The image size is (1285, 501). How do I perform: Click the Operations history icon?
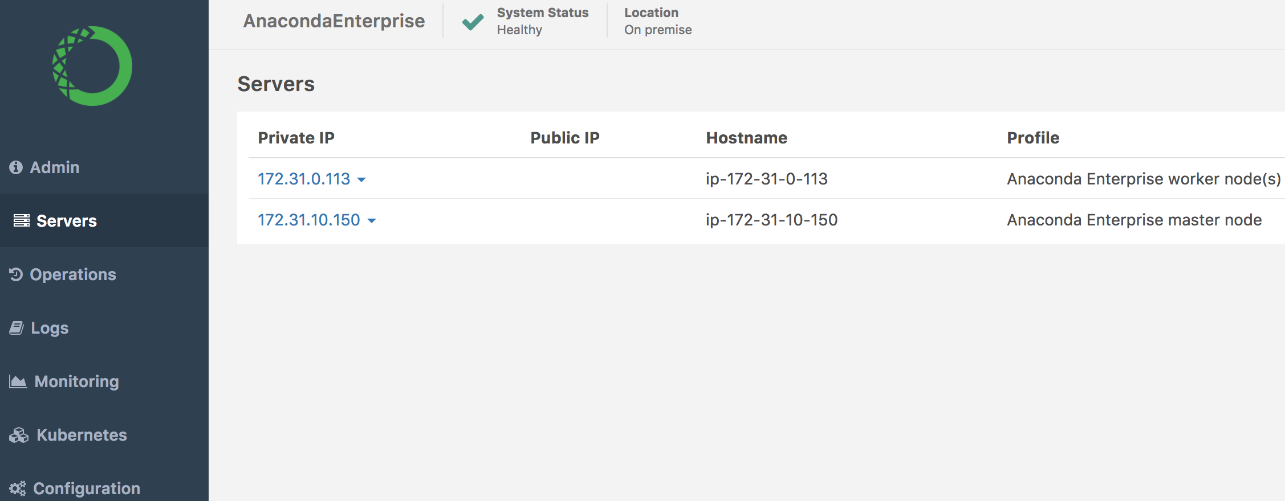(x=16, y=274)
